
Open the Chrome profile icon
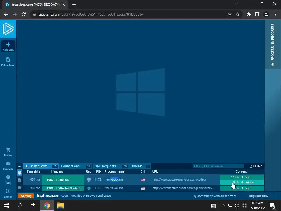[266, 14]
